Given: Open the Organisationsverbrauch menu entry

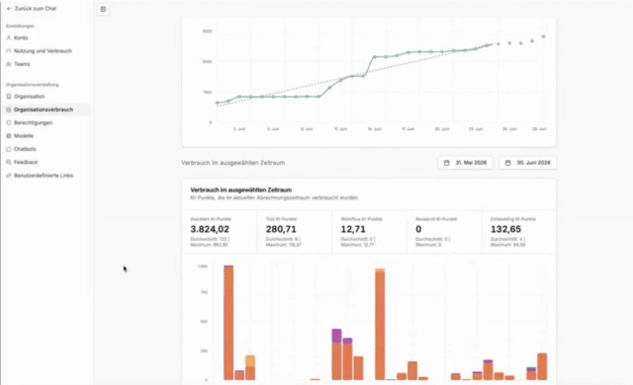Looking at the screenshot, I should (x=46, y=110).
